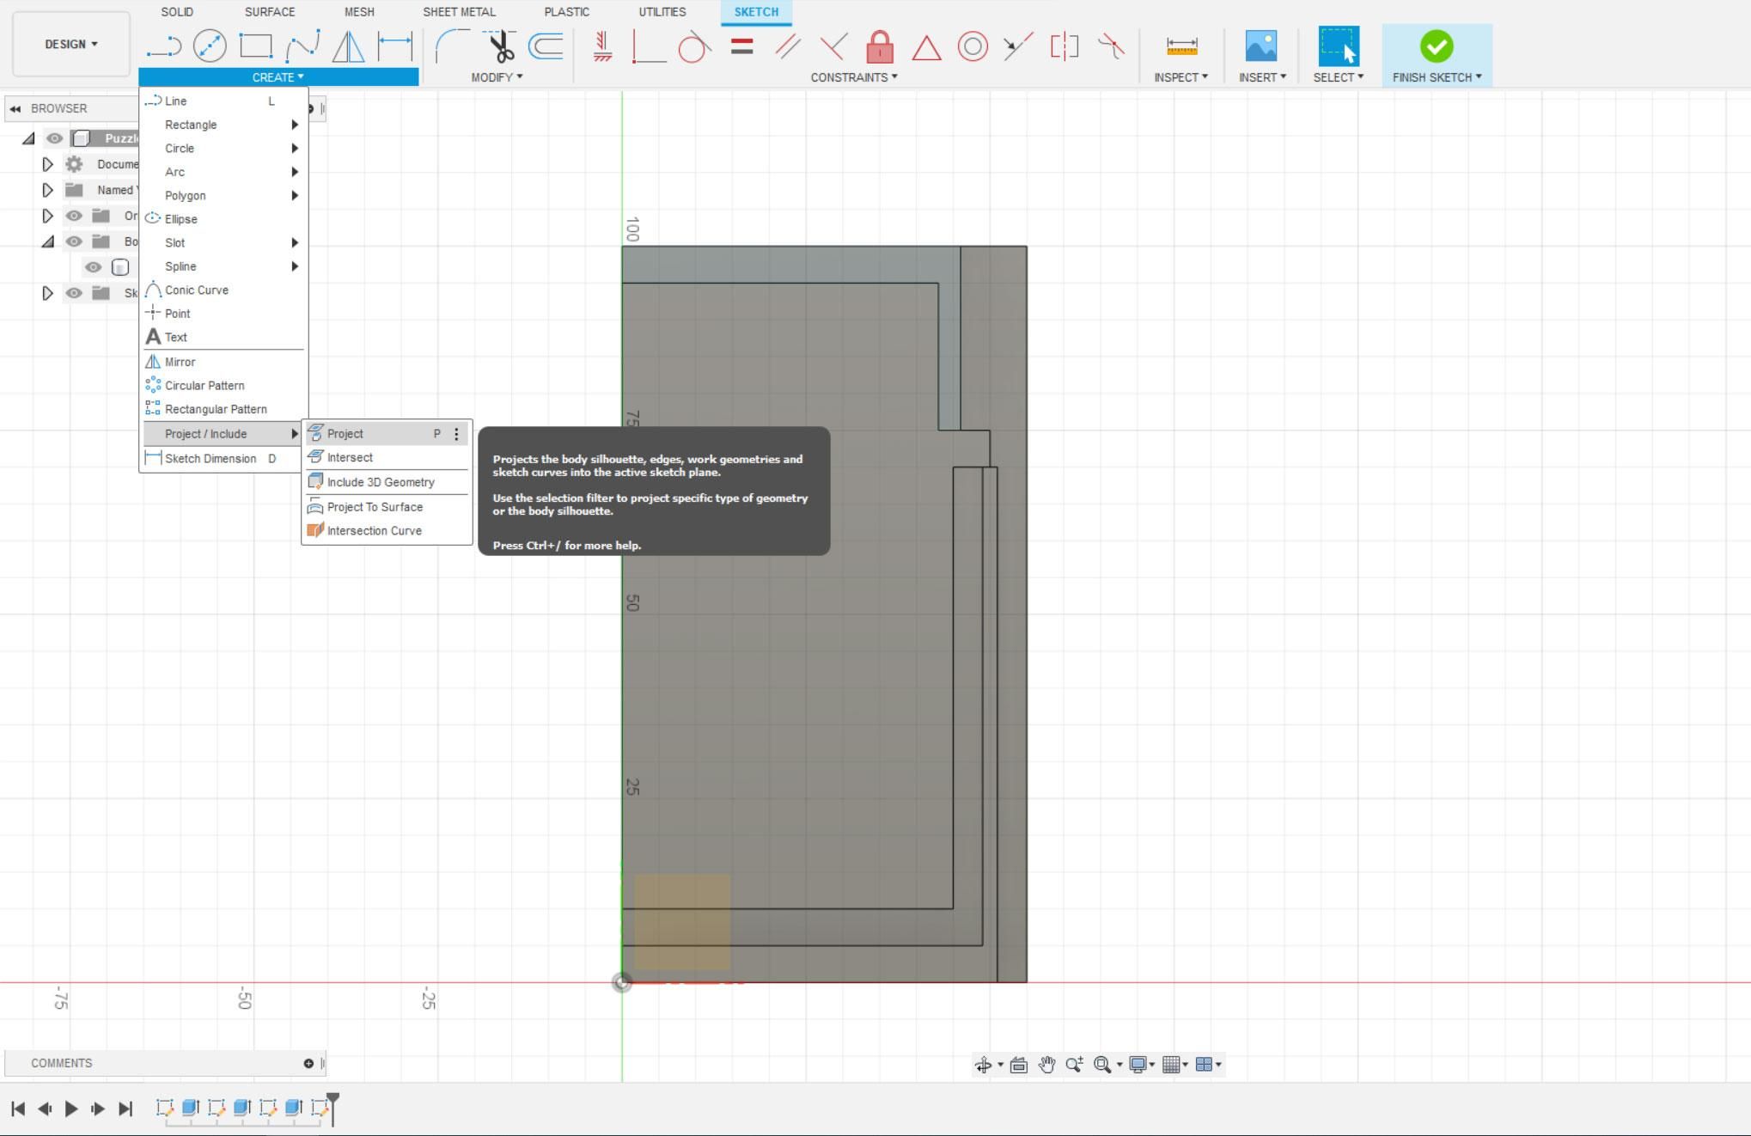Select the Offset tool icon
Image resolution: width=1751 pixels, height=1136 pixels.
[x=546, y=46]
